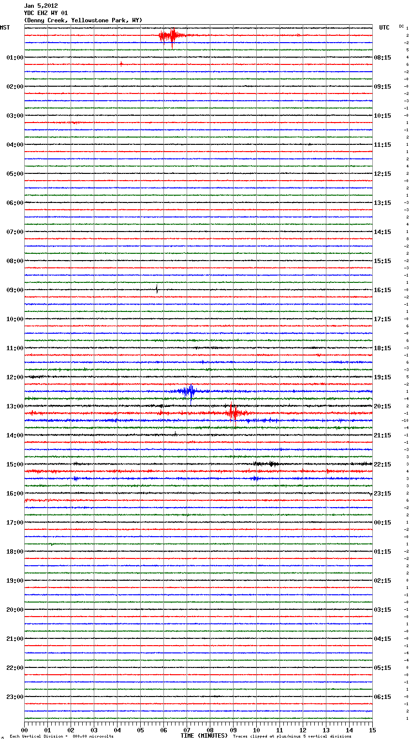Click the Denny Creek, Yellowstone Park location text

83,20
